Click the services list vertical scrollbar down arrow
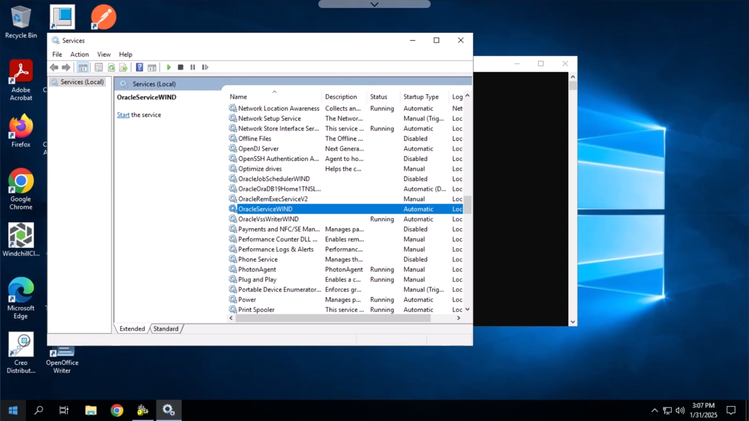 [467, 309]
